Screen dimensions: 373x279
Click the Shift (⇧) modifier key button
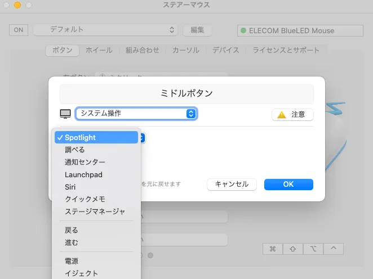point(293,249)
